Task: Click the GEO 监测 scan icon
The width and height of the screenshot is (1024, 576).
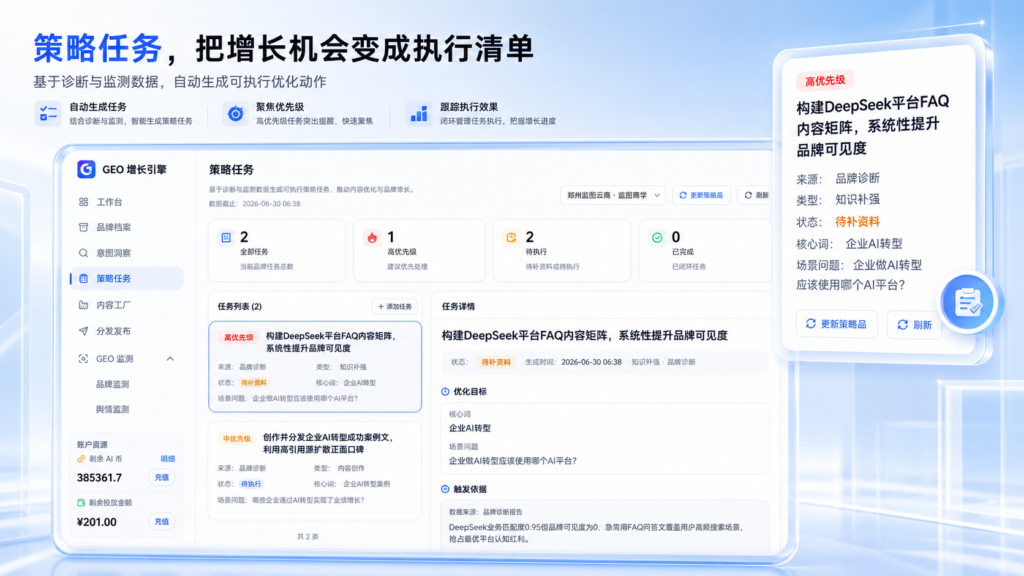Action: 83,359
